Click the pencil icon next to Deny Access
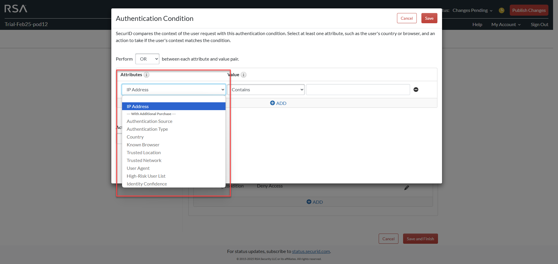Screen dimensions: 558x264 [406, 187]
